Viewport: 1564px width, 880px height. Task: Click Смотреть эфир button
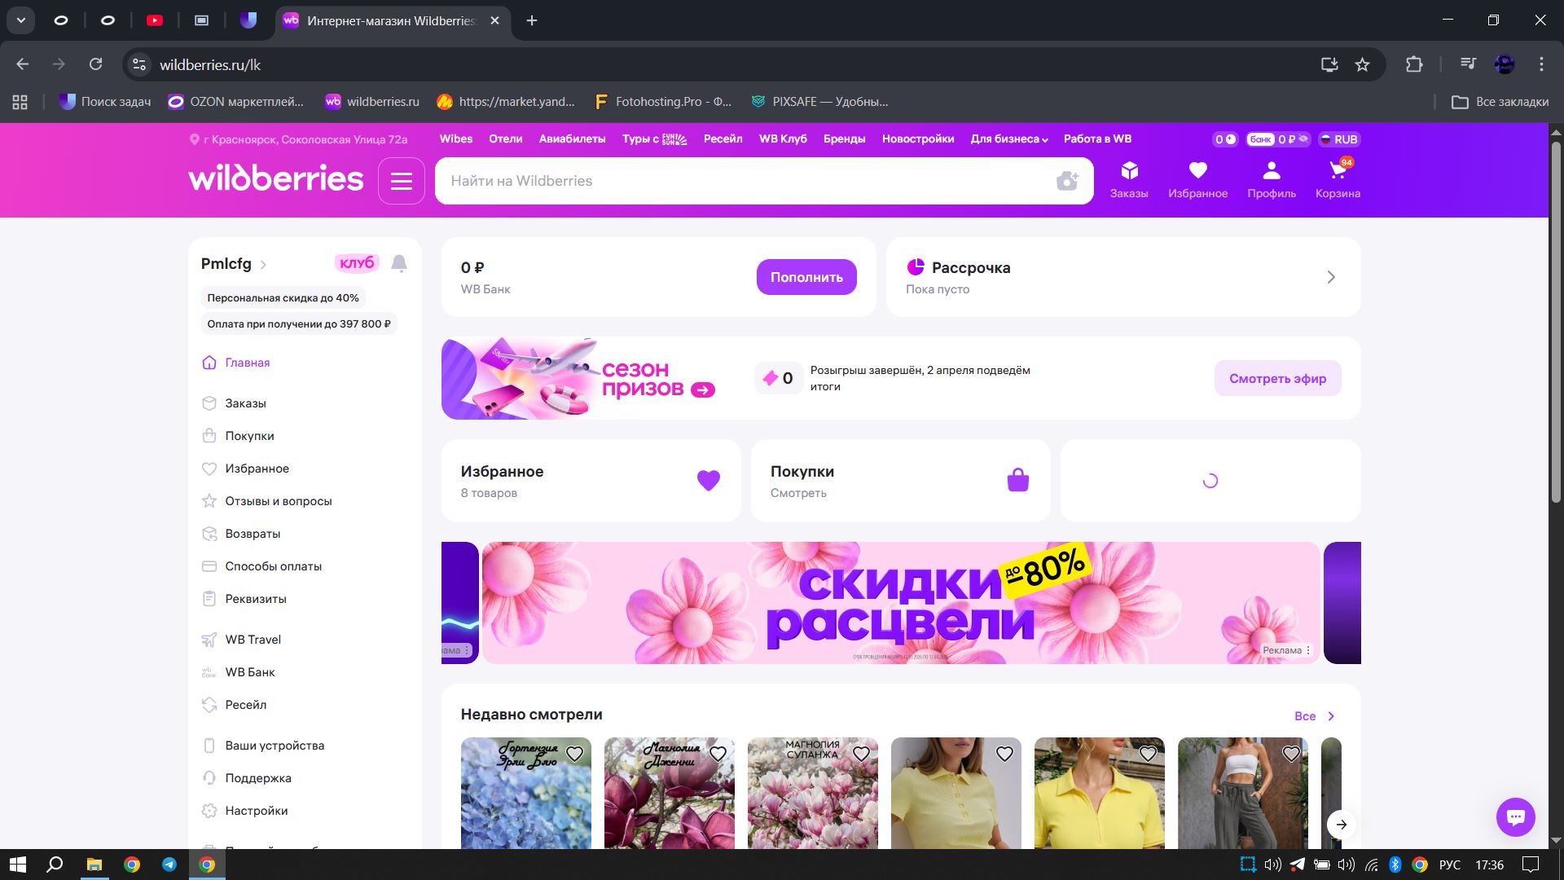click(1276, 378)
